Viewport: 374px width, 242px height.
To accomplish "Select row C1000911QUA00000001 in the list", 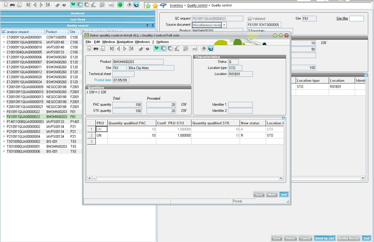I will click(x=41, y=37).
